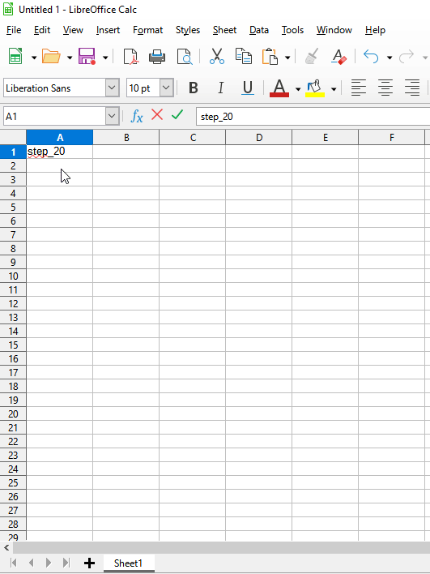Viewport: 430px width, 574px height.
Task: Cancel cell entry with red X
Action: click(x=157, y=115)
